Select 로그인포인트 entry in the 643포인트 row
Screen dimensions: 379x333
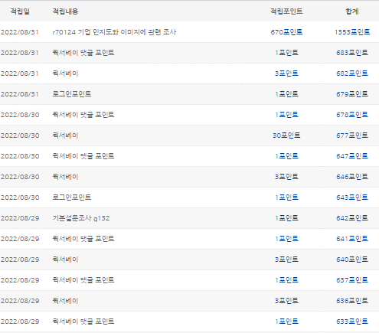(72, 198)
